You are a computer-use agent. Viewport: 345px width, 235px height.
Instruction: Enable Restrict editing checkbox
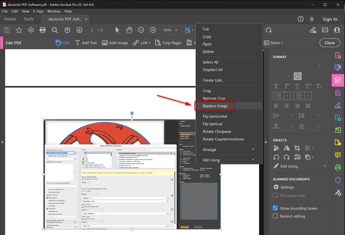tap(275, 216)
